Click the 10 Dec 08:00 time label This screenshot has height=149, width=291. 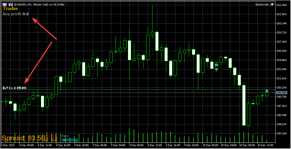(247, 145)
